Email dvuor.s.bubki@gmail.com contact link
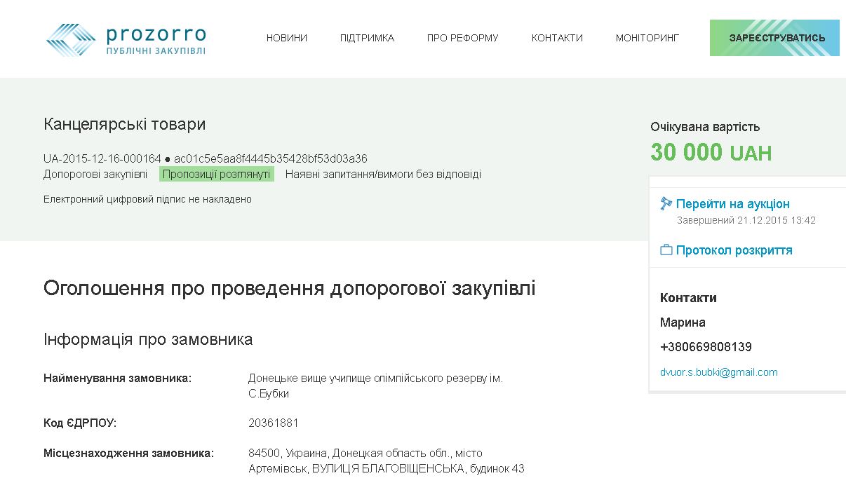This screenshot has width=846, height=490. click(x=718, y=372)
